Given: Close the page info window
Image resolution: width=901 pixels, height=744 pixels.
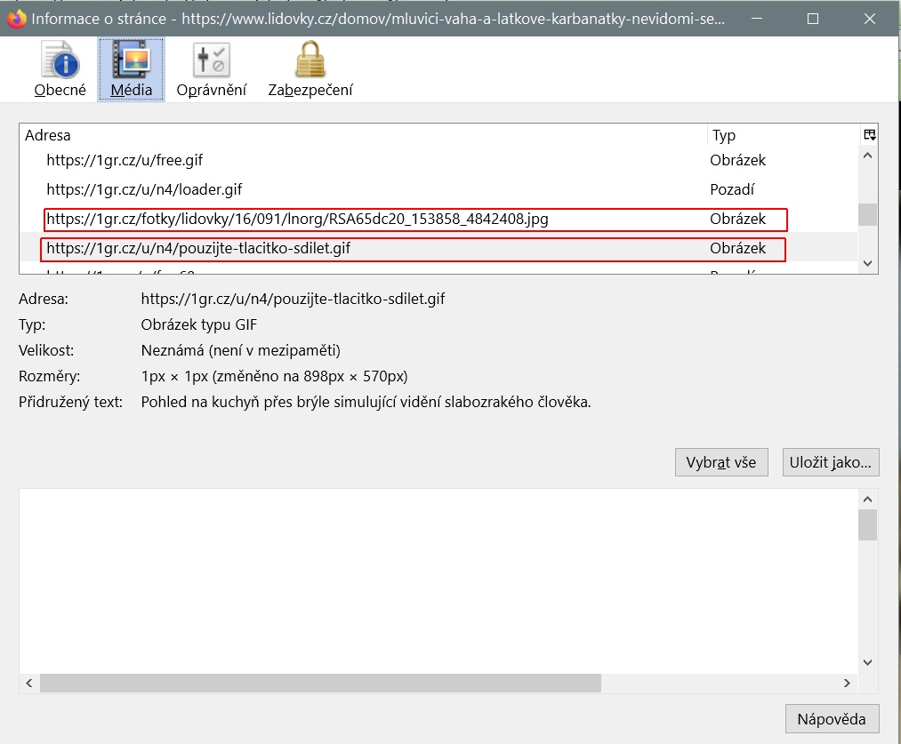Looking at the screenshot, I should 869,19.
